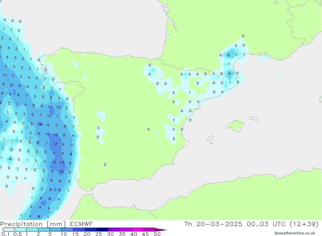Viewport: 322px width, 236px height.
Task: Click the legend label "20"
Action: [87, 234]
